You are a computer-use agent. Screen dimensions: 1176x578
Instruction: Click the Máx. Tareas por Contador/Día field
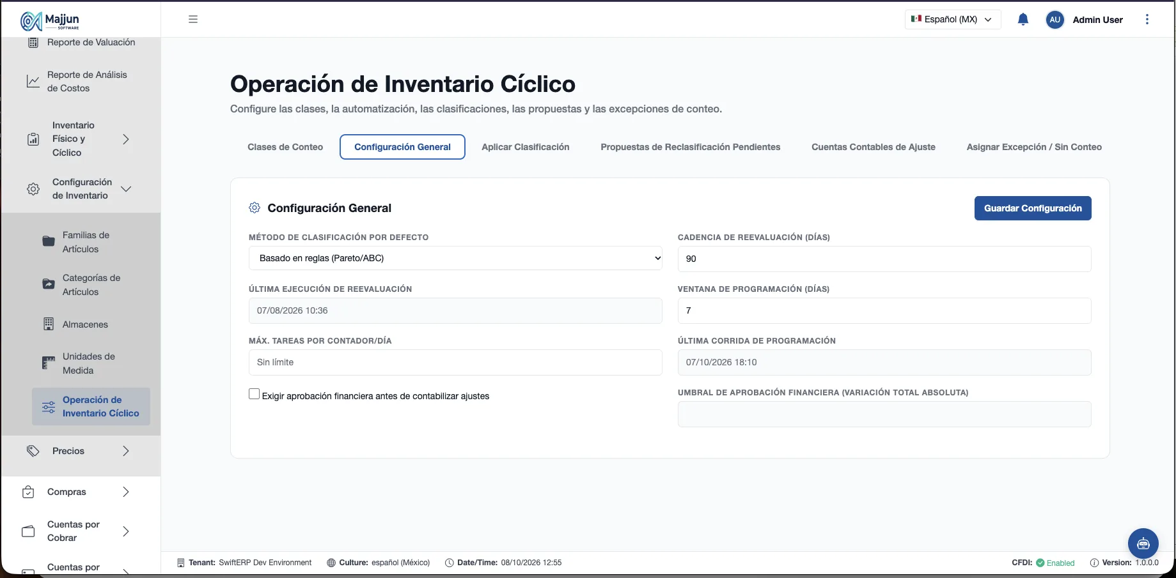tap(455, 362)
